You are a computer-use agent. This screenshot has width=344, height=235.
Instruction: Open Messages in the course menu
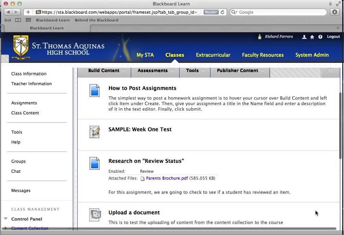[21, 191]
